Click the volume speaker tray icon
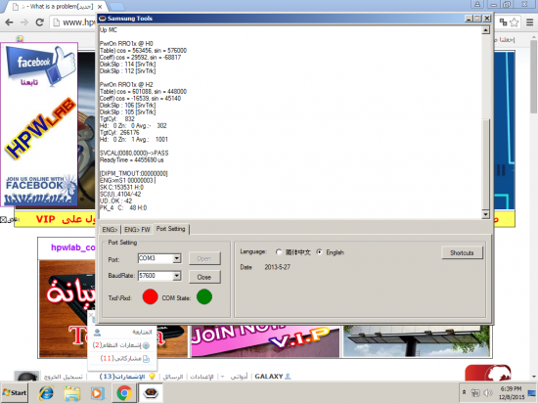Image resolution: width=538 pixels, height=404 pixels. [487, 392]
